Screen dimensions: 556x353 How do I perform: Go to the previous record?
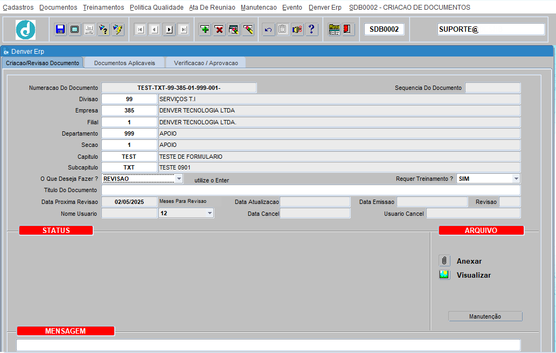click(155, 30)
